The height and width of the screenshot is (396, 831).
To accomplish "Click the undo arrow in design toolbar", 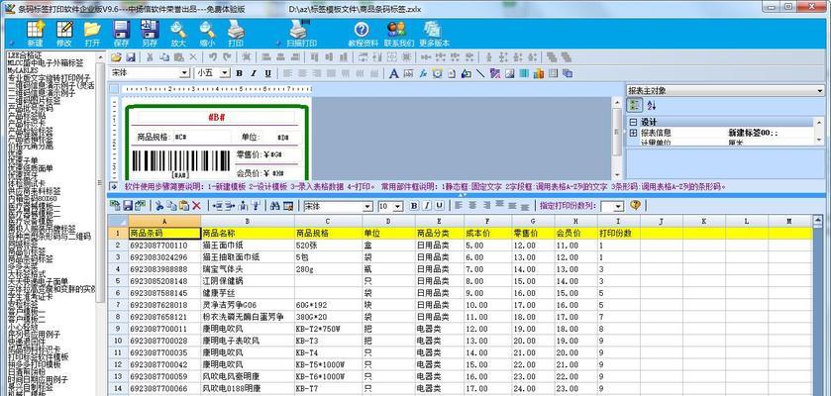I will click(x=213, y=57).
